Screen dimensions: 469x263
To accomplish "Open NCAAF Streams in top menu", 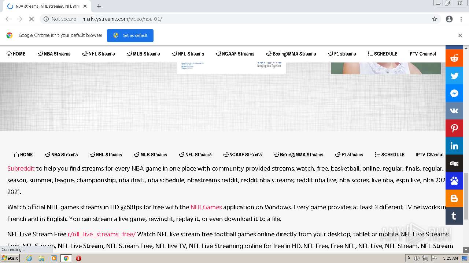I will [235, 54].
